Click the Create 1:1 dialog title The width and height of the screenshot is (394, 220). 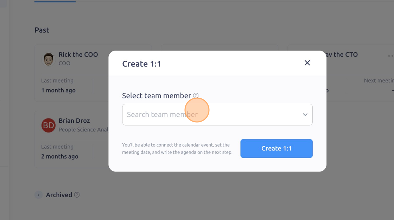point(141,64)
